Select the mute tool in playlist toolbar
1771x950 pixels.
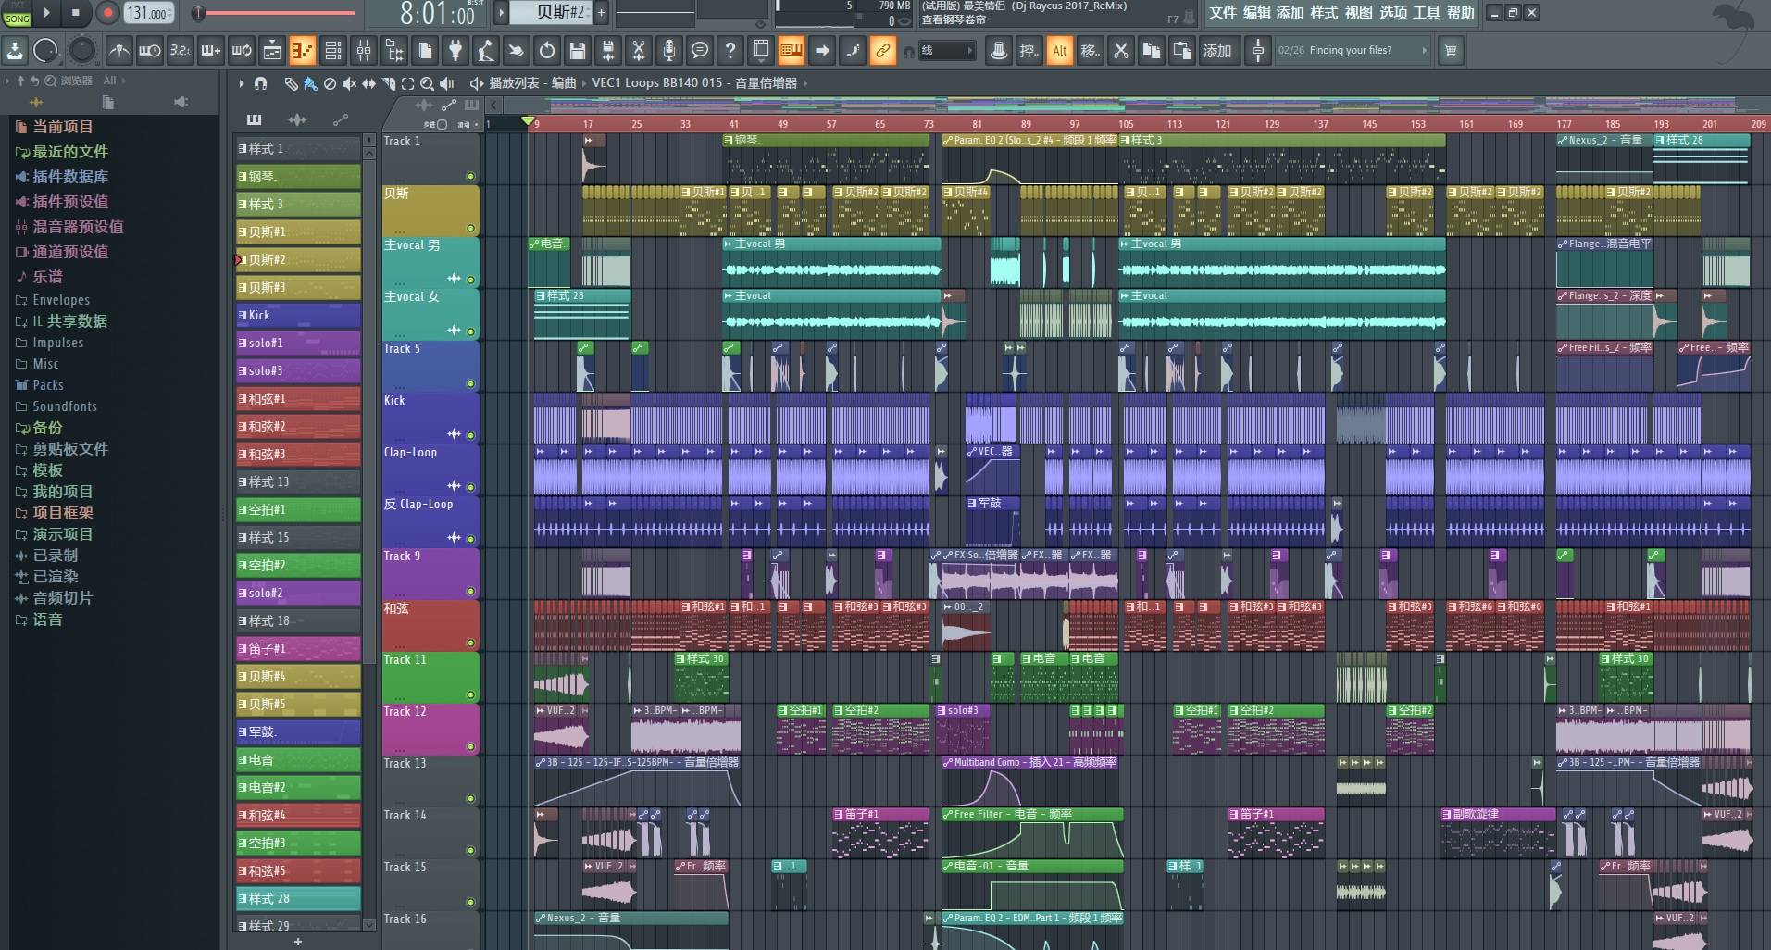pos(349,83)
